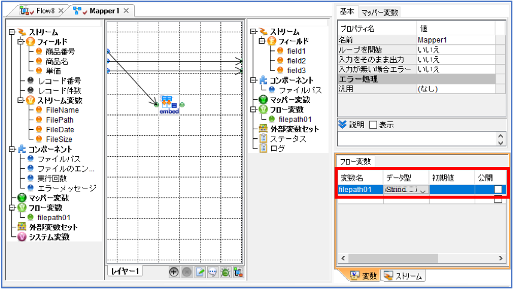The width and height of the screenshot is (513, 289).
Task: Collapse the ストリーム変数 node
Action: 21,101
